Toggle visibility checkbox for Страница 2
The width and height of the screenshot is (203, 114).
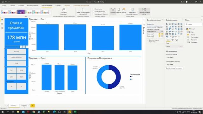coord(162,36)
